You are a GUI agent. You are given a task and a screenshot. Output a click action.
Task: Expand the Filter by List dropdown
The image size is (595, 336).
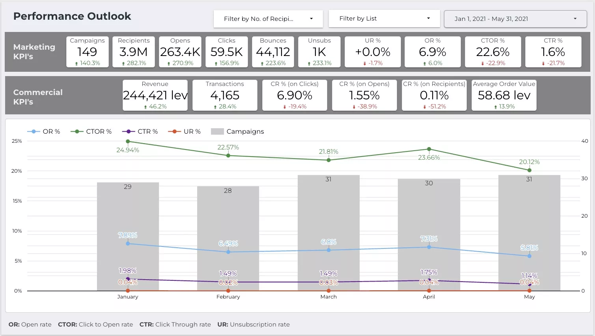(x=384, y=19)
